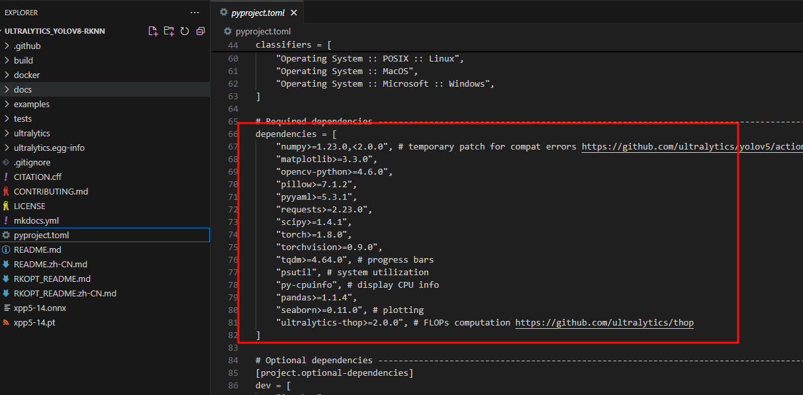803x395 pixels.
Task: Open the .gitignore file
Action: coord(105,162)
